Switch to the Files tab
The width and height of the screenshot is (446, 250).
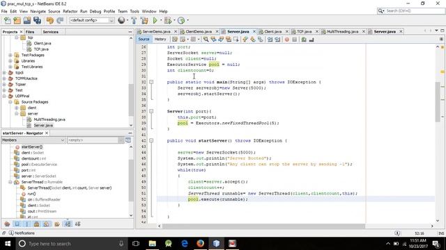30,32
